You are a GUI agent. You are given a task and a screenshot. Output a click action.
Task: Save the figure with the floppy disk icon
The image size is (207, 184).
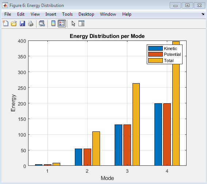(x=22, y=24)
